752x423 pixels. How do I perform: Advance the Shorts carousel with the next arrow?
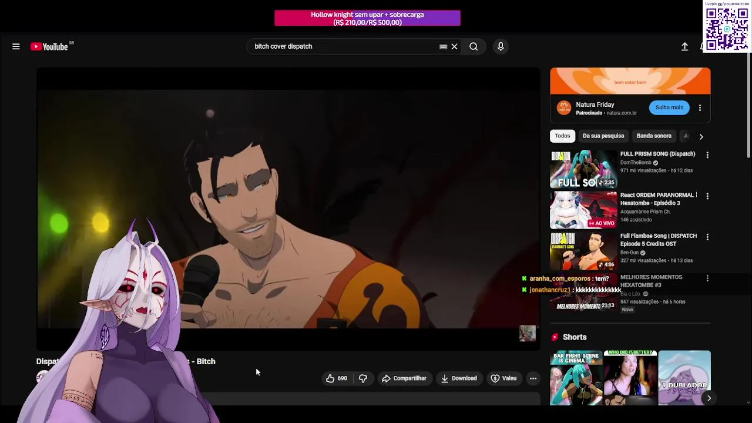[709, 398]
